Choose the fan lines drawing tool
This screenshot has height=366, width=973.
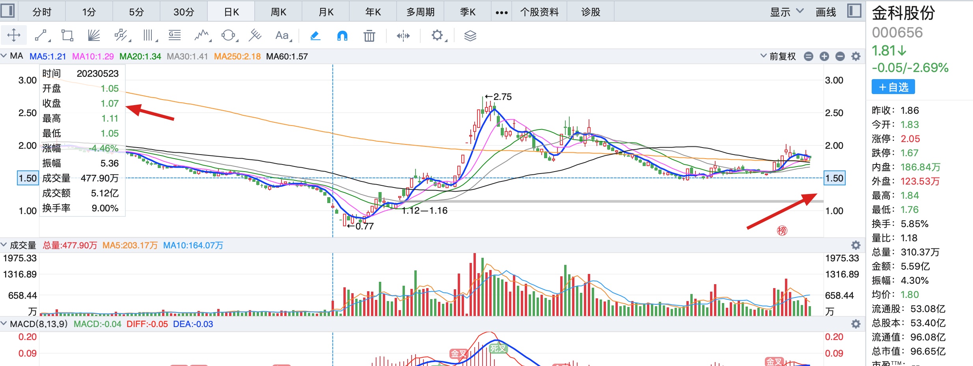(94, 35)
